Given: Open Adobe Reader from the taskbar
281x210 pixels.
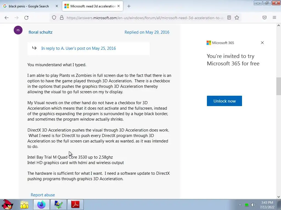Looking at the screenshot, I should [x=75, y=205].
